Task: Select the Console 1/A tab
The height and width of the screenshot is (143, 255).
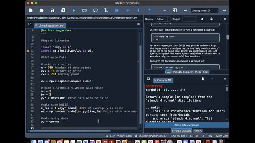Action: tap(163, 80)
